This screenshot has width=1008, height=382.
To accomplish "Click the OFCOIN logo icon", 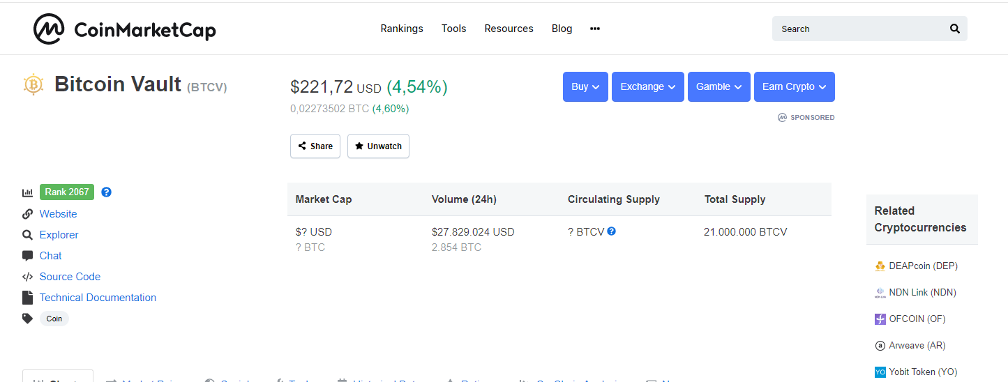I will click(x=880, y=319).
